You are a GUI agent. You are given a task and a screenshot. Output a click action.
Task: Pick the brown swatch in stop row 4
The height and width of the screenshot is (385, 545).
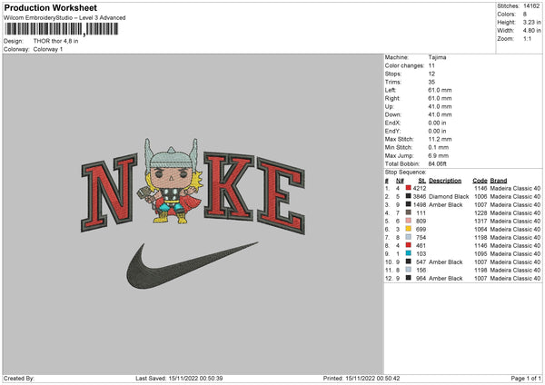coord(409,212)
